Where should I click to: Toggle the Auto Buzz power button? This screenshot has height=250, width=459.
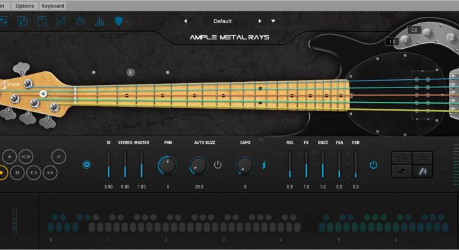point(217,165)
